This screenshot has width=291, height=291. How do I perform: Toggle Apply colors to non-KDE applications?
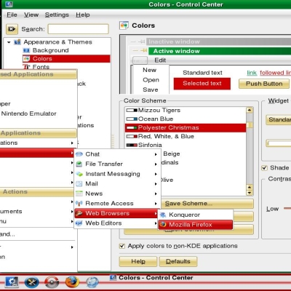pyautogui.click(x=122, y=246)
